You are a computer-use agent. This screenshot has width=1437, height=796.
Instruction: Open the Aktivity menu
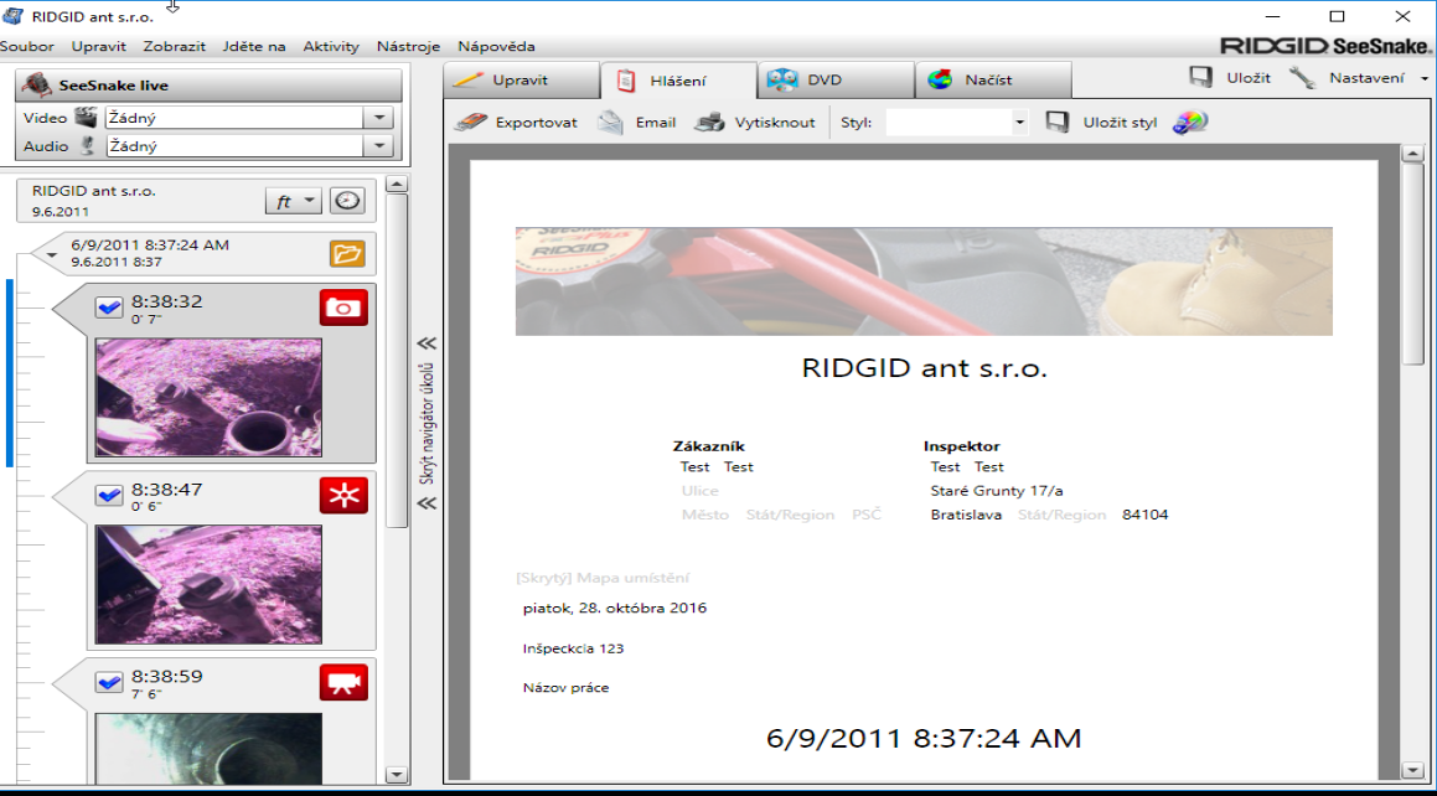pyautogui.click(x=331, y=46)
